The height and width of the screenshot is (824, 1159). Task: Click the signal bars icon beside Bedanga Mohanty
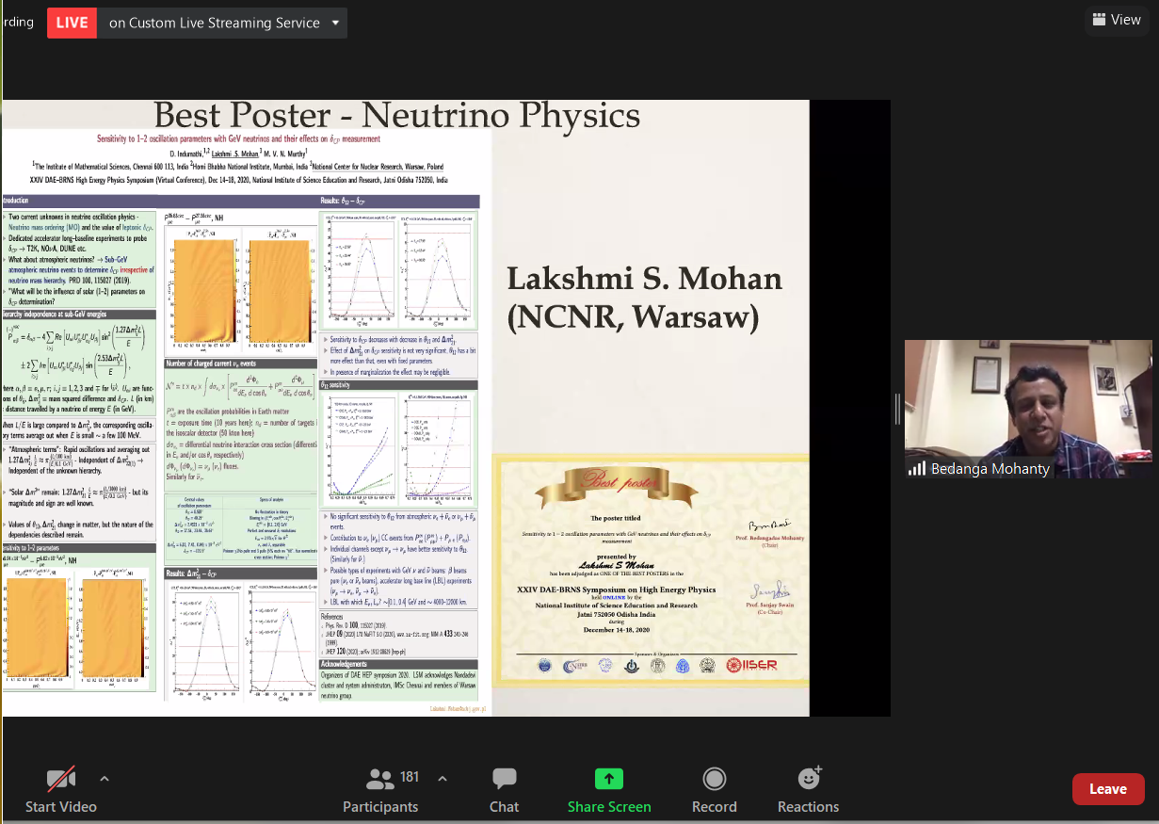[x=916, y=468]
